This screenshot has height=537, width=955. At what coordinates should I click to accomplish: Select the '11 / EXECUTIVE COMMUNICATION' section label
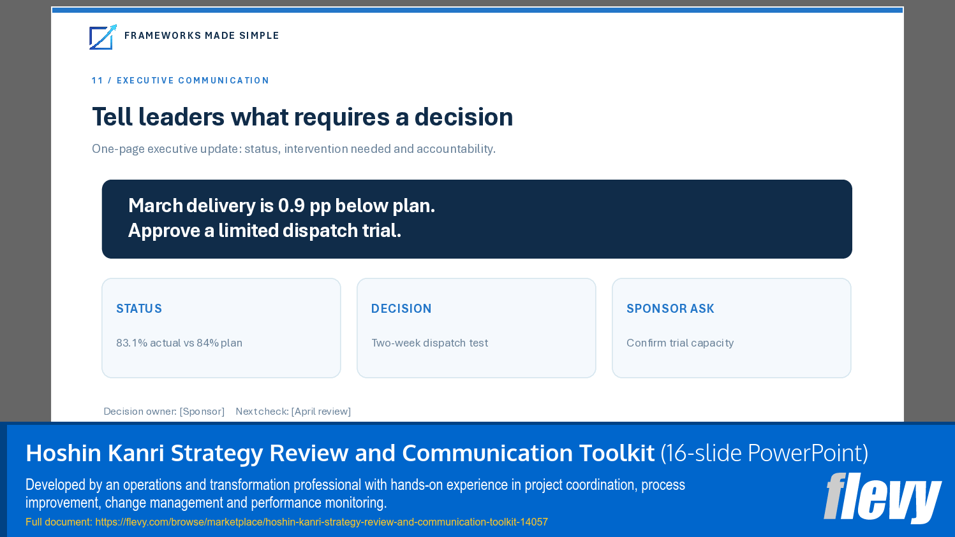181,81
